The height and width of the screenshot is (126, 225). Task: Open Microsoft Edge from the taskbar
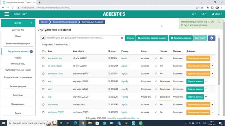(76, 123)
